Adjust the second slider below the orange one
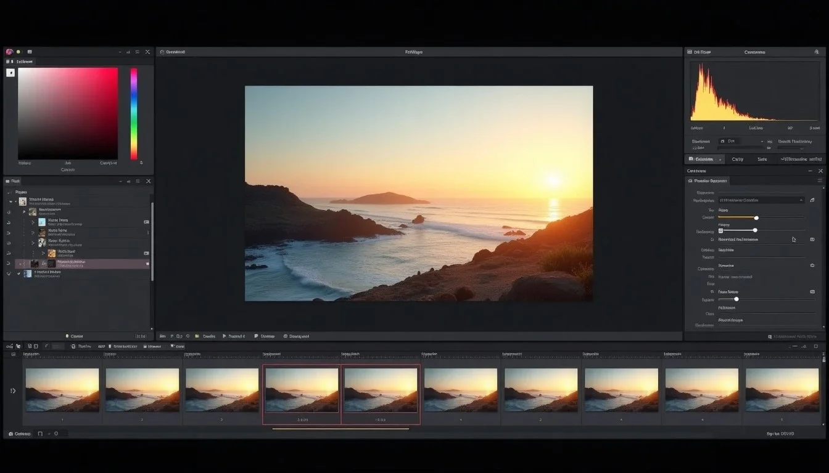The width and height of the screenshot is (829, 473). pyautogui.click(x=761, y=230)
